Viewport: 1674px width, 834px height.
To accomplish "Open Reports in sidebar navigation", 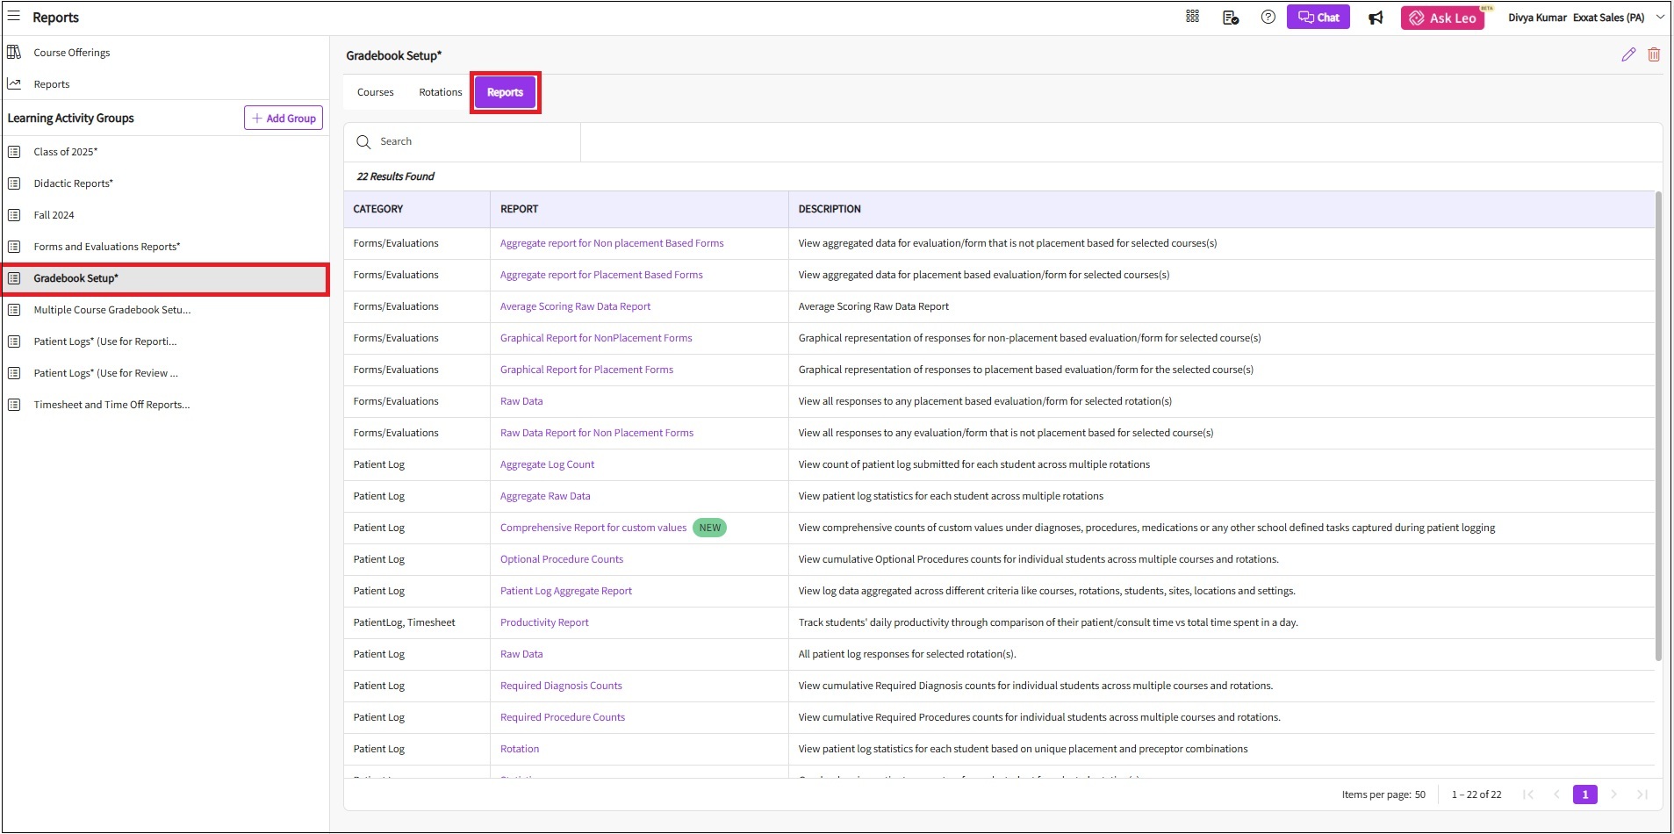I will 52,84.
